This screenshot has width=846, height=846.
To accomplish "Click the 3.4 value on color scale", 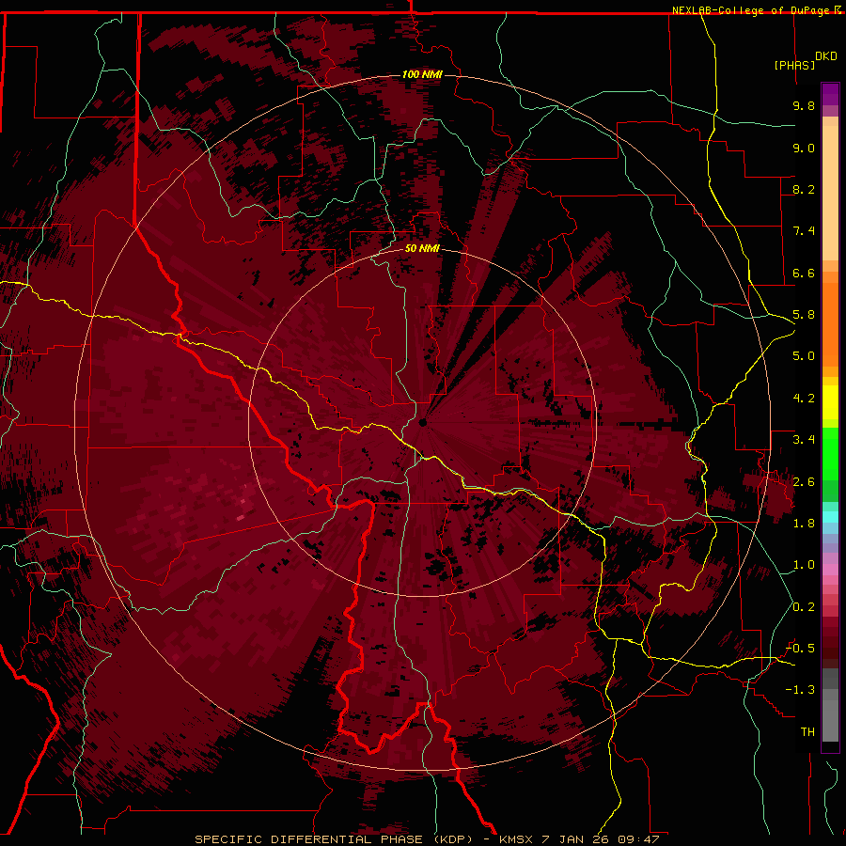I will pos(804,440).
